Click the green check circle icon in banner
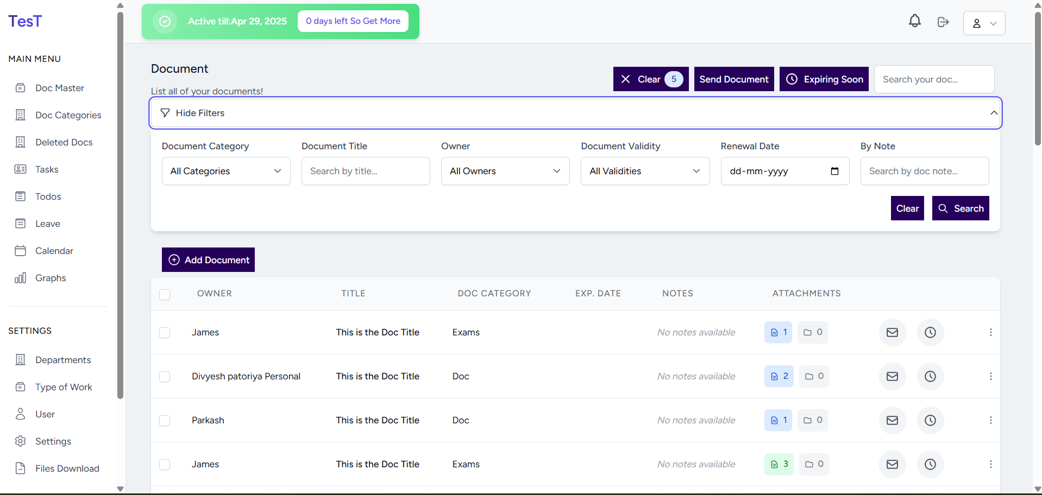Viewport: 1042px width, 495px height. pos(165,21)
